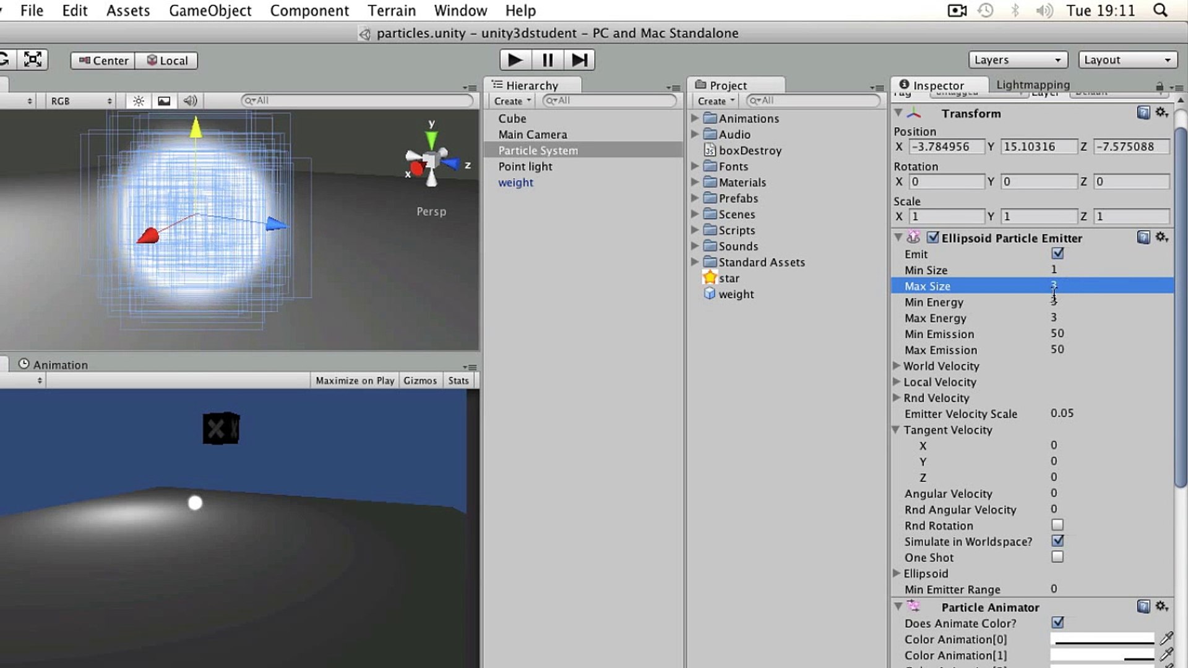Enable the Rnd Rotation checkbox
The image size is (1188, 668).
click(x=1057, y=525)
